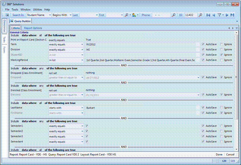Go to last record icon
This screenshot has height=165, width=241.
[232, 15]
